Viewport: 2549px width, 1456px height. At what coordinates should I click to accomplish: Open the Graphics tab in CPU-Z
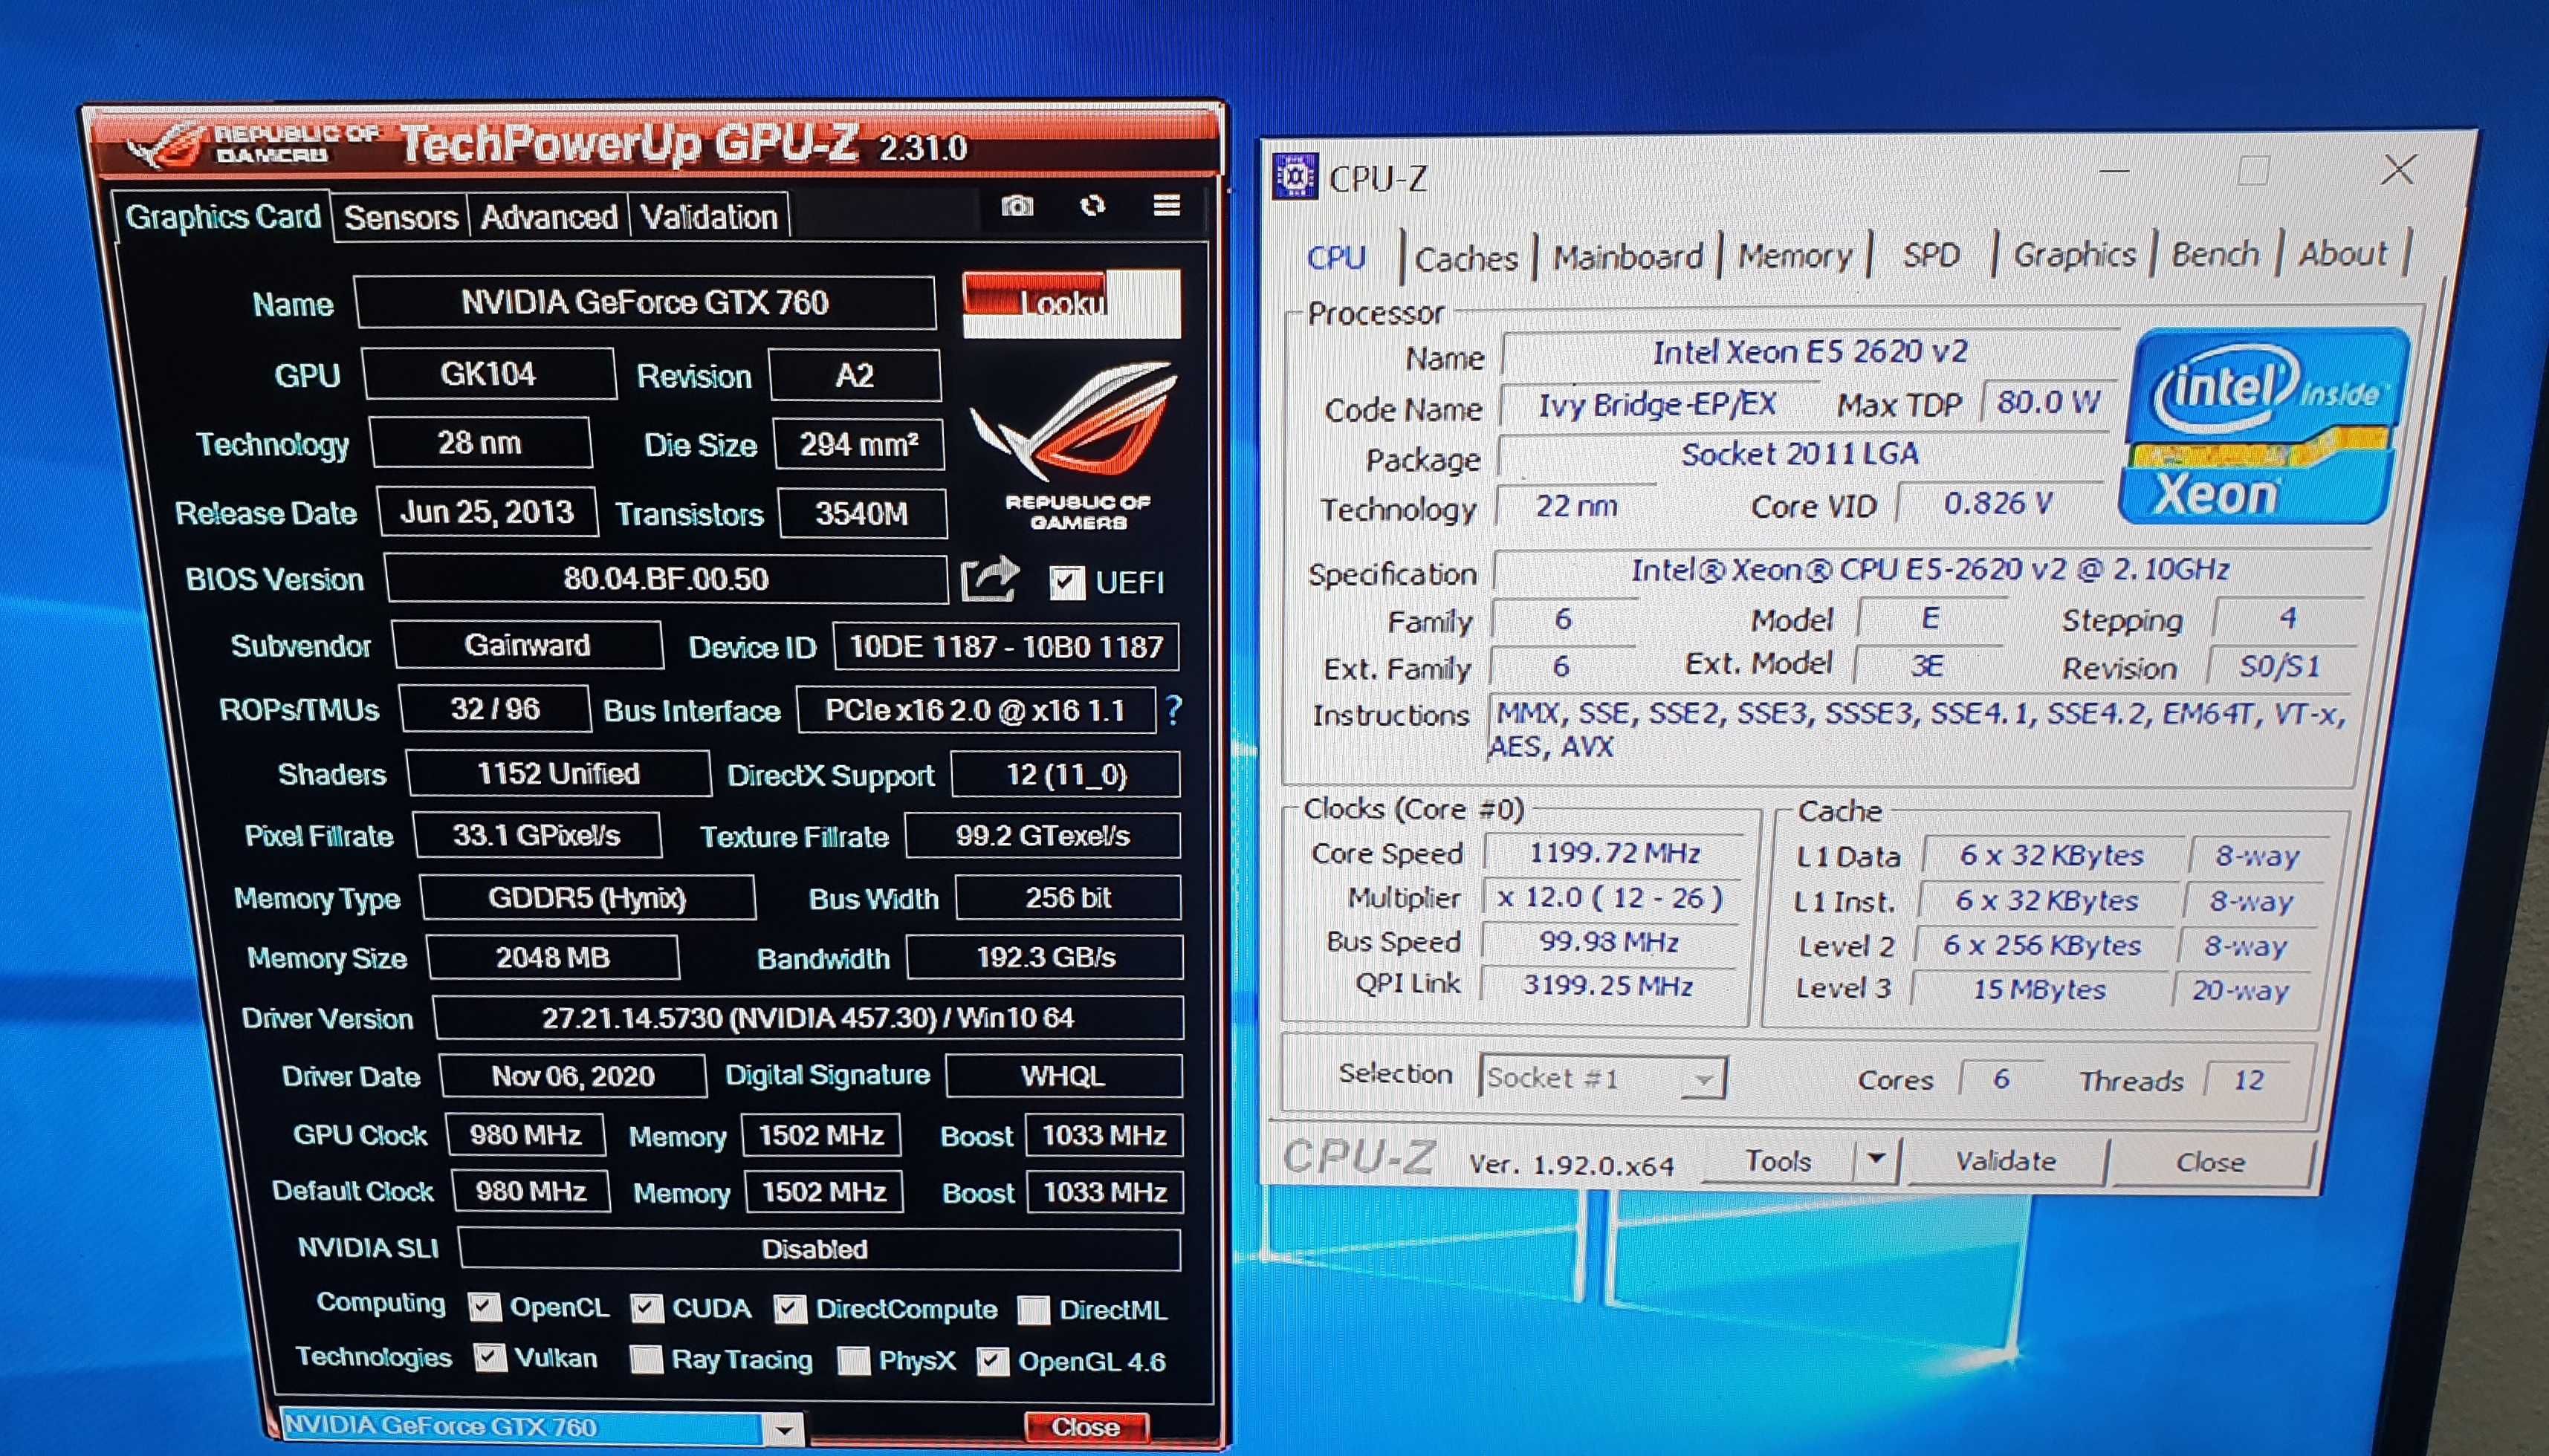[2074, 254]
